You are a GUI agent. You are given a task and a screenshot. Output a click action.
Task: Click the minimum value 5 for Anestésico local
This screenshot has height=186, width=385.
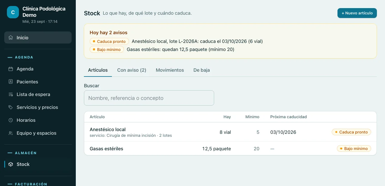(x=258, y=132)
